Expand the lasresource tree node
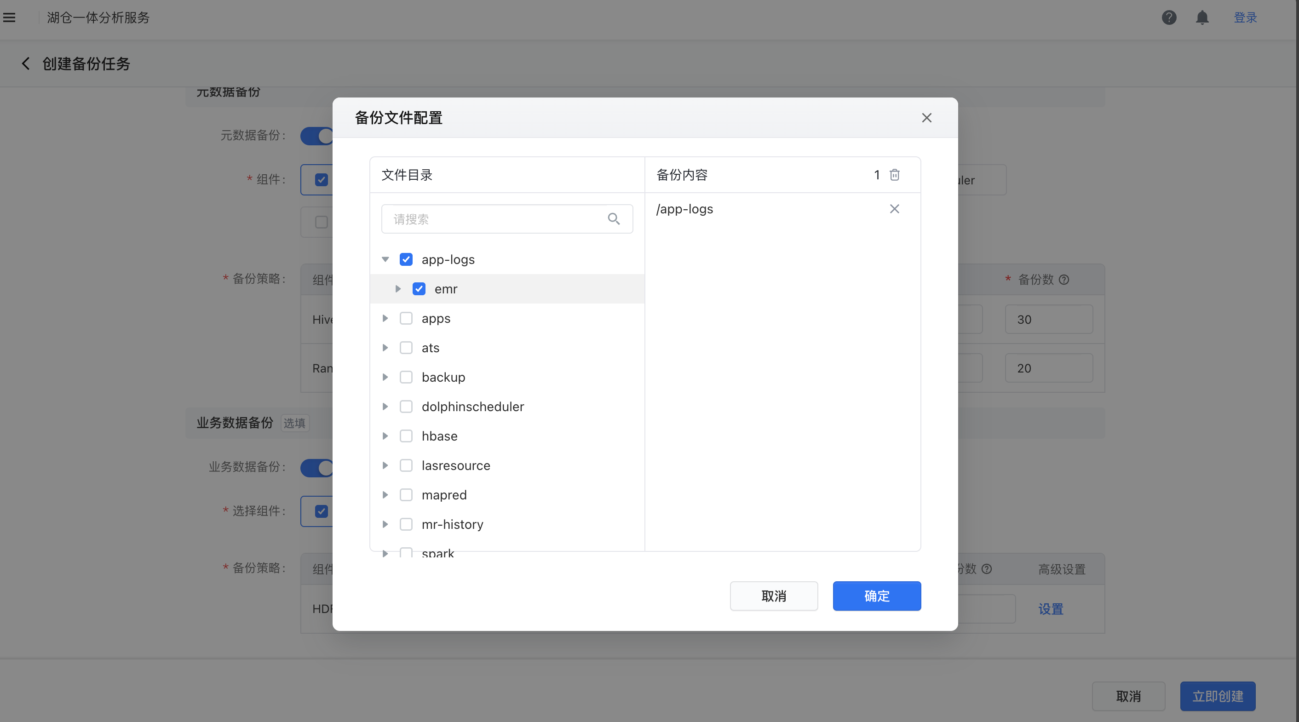Screen dimensions: 1299x722 [x=385, y=465]
